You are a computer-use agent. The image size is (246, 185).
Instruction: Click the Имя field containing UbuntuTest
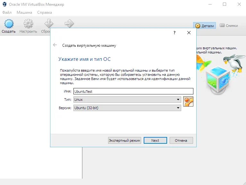133,92
